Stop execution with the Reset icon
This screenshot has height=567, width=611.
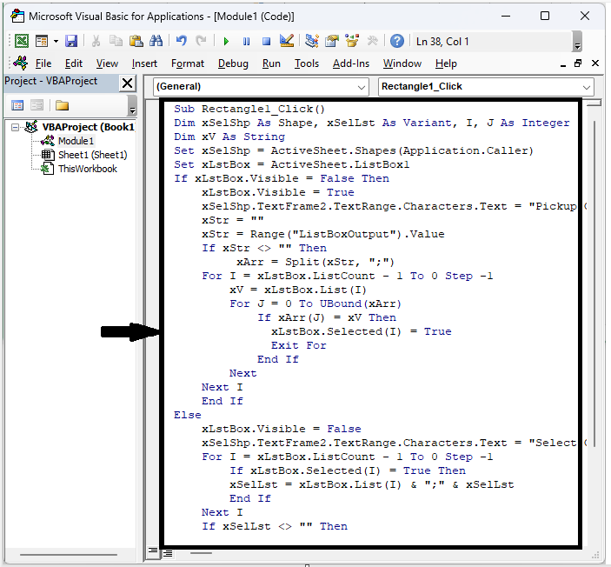(267, 41)
